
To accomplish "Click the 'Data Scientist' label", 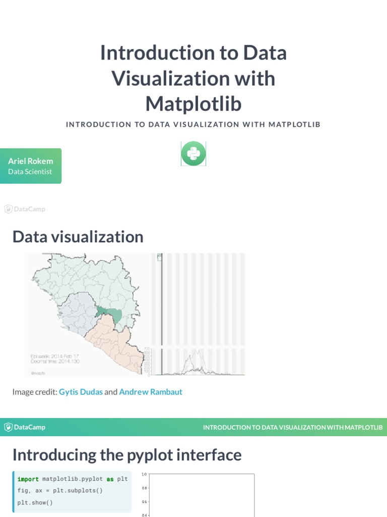I will pos(30,172).
